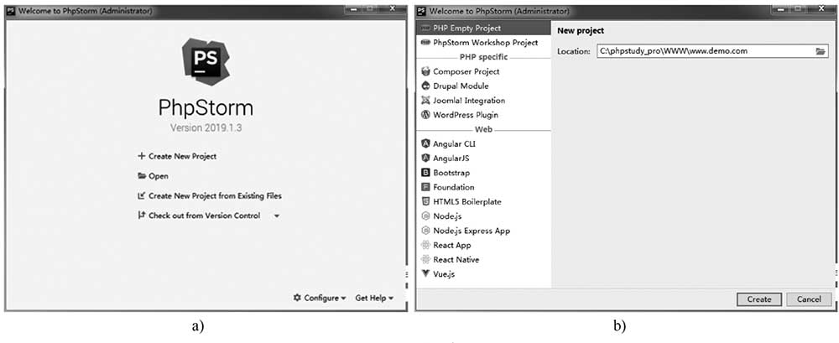Screen dimensions: 839x343
Task: Select WordPress Plugin type
Action: pos(483,115)
